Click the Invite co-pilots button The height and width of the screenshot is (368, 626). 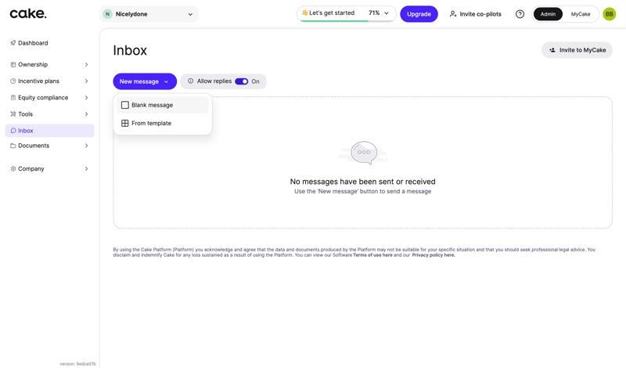coord(475,14)
